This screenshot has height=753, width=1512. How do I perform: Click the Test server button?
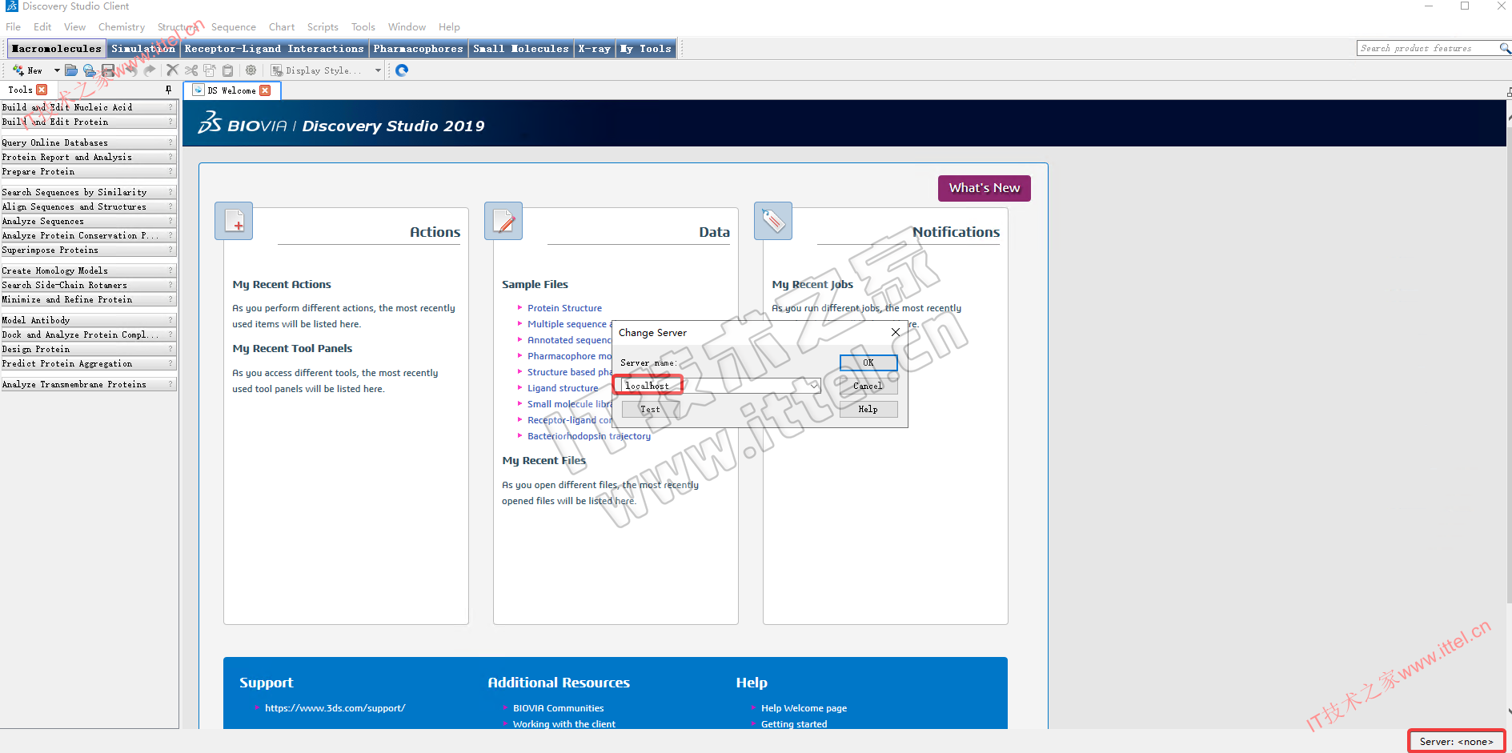[650, 409]
